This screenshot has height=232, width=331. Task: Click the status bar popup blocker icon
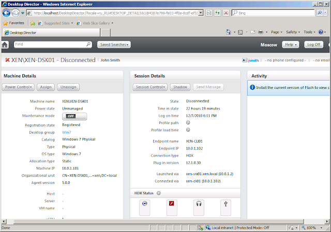click(200, 228)
